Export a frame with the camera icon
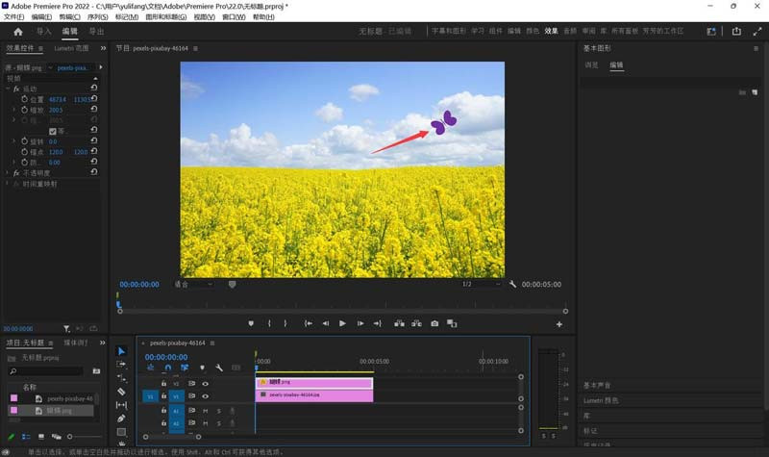This screenshot has height=457, width=769. 434,323
